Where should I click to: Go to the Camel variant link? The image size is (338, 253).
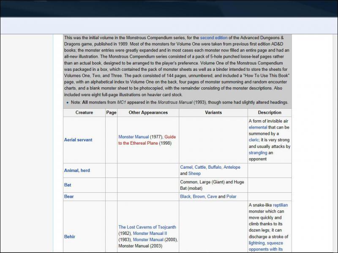pyautogui.click(x=186, y=167)
